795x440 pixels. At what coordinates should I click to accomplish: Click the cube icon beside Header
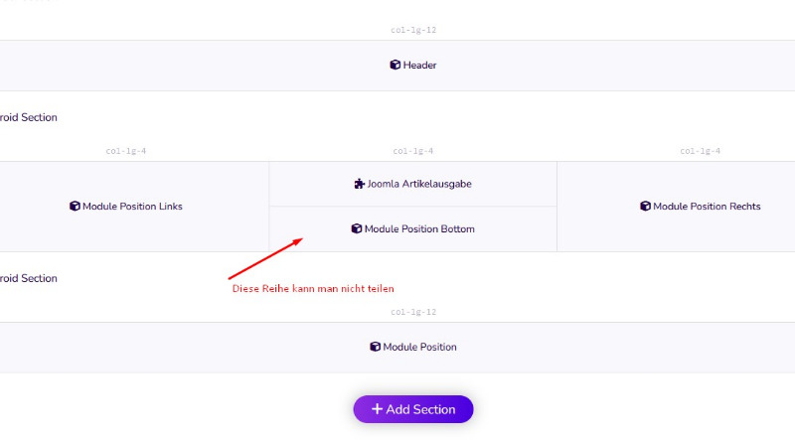point(395,65)
